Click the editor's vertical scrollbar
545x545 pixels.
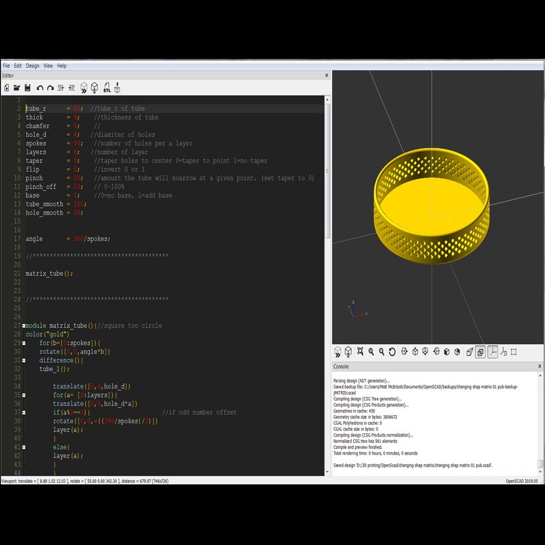tap(327, 170)
